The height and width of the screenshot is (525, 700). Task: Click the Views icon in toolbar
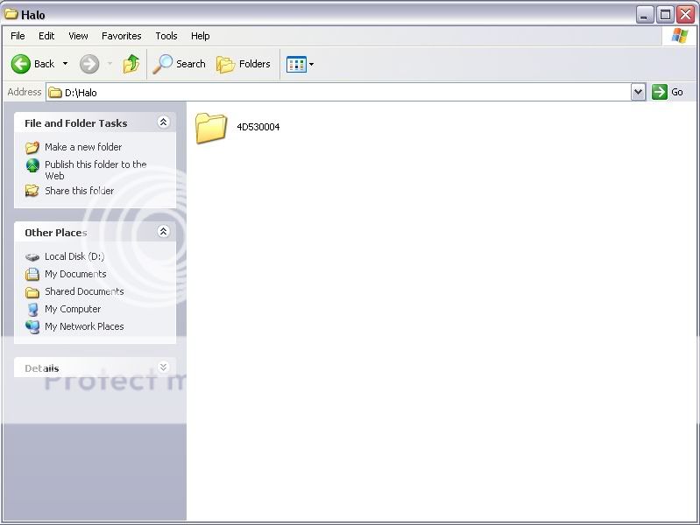295,64
